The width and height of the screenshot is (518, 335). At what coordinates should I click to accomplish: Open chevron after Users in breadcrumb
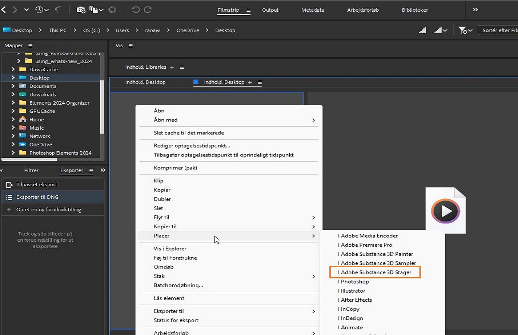[x=137, y=30]
